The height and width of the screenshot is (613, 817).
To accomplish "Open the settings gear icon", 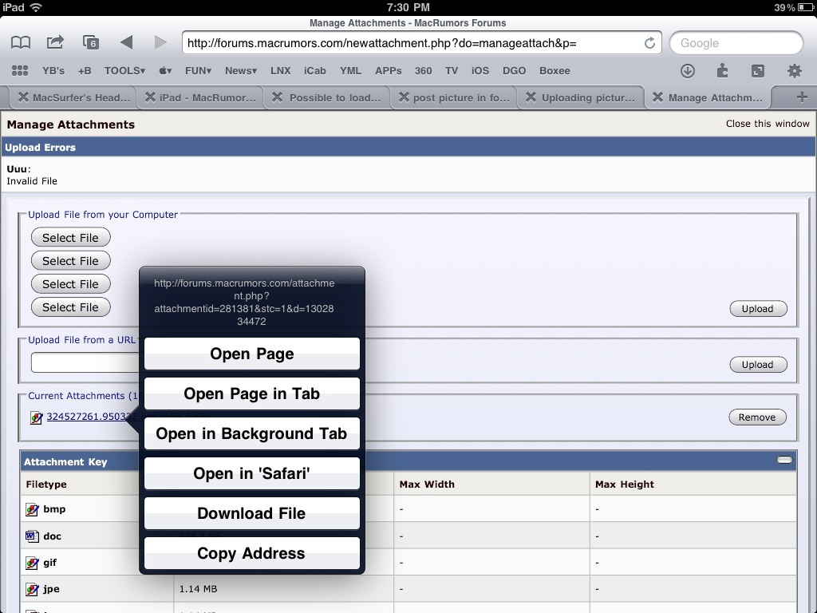I will [794, 70].
